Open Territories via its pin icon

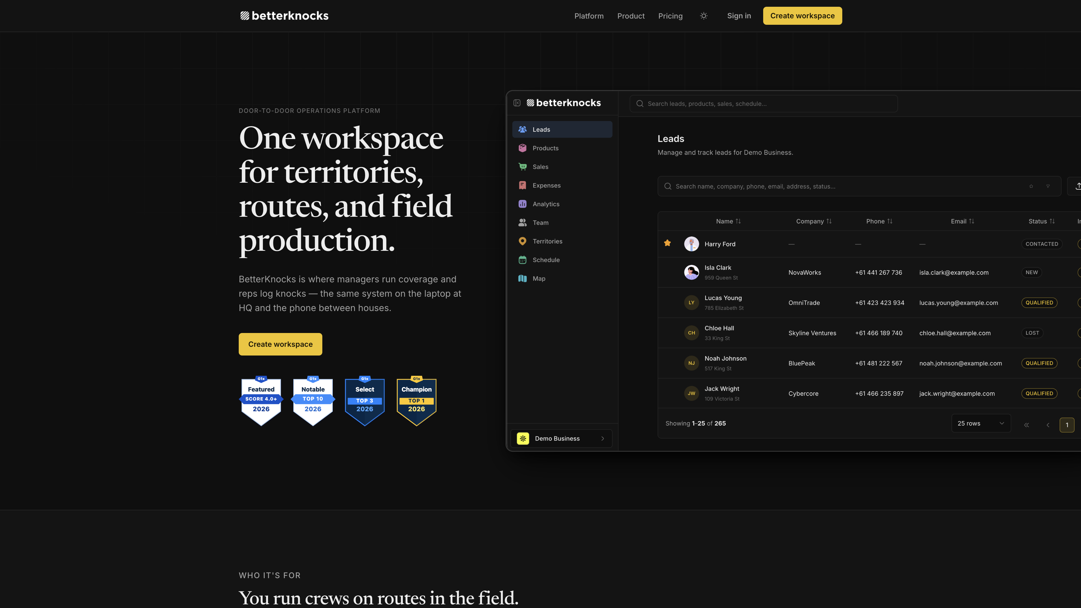tap(522, 241)
